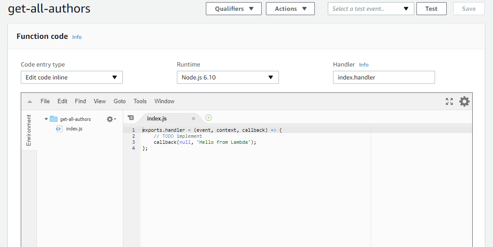
Task: Click the index.js file icon in tree
Action: pos(59,129)
